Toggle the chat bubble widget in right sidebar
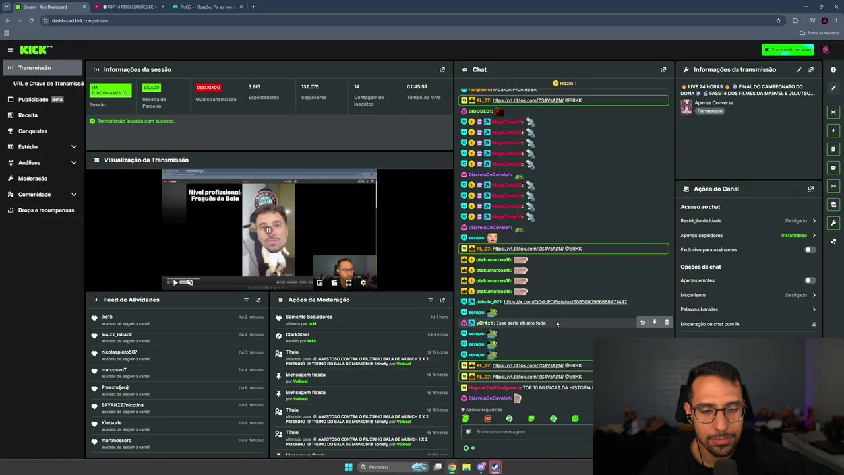The image size is (844, 475). pos(833,168)
